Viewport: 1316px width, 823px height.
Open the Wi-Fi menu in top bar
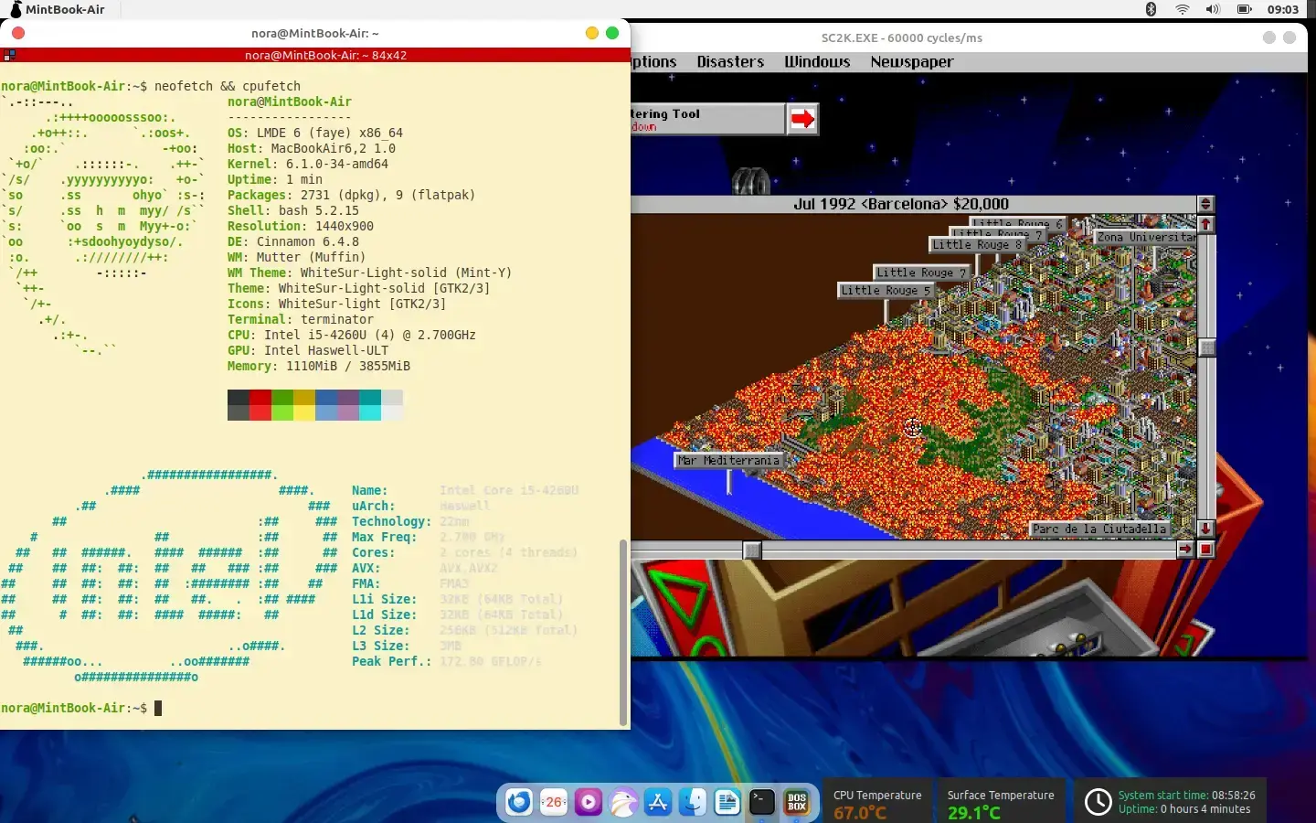tap(1182, 9)
